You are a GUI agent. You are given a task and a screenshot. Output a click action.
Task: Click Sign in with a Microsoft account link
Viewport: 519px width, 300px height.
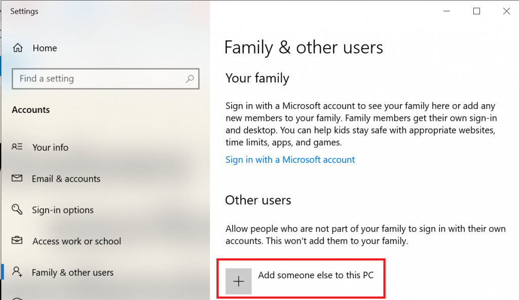290,160
